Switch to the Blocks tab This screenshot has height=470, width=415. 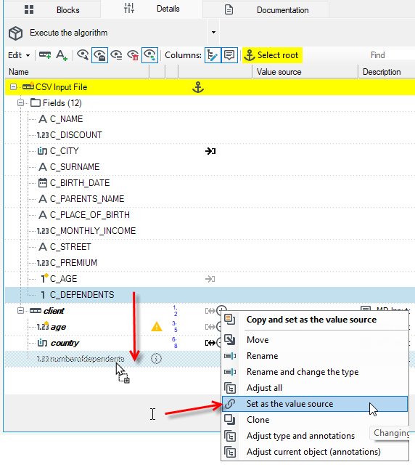(x=52, y=10)
